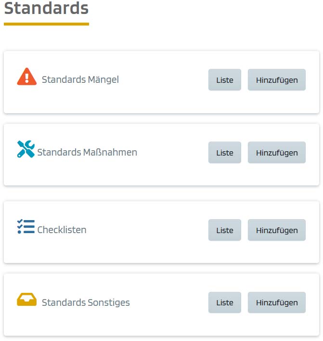Click the Standards Sonstiges label
The height and width of the screenshot is (341, 323).
pos(86,303)
